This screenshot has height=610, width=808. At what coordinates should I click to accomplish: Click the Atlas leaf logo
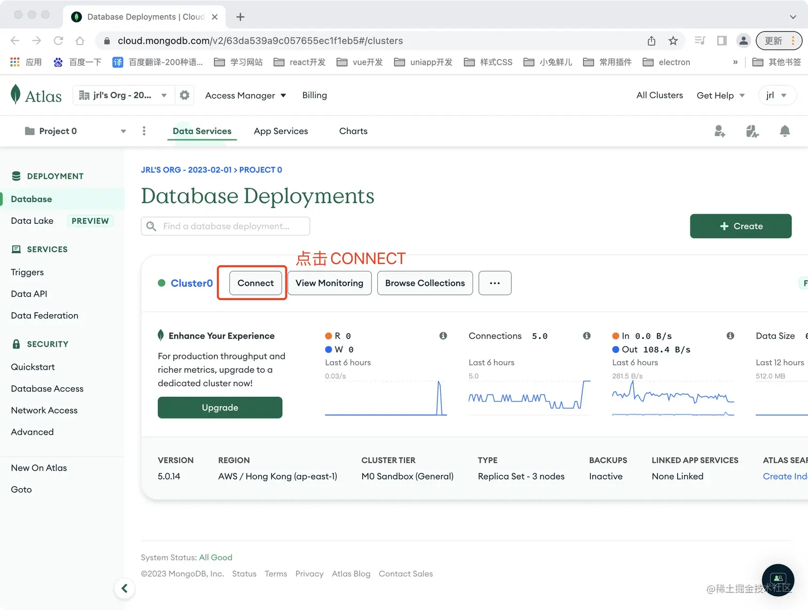(x=16, y=95)
